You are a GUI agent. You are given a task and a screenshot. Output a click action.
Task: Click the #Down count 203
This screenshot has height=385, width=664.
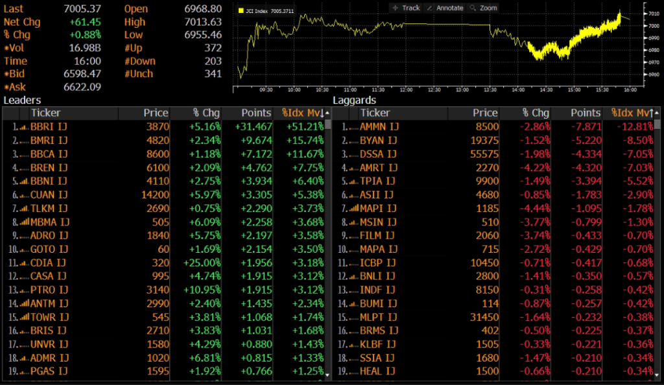[x=213, y=62]
